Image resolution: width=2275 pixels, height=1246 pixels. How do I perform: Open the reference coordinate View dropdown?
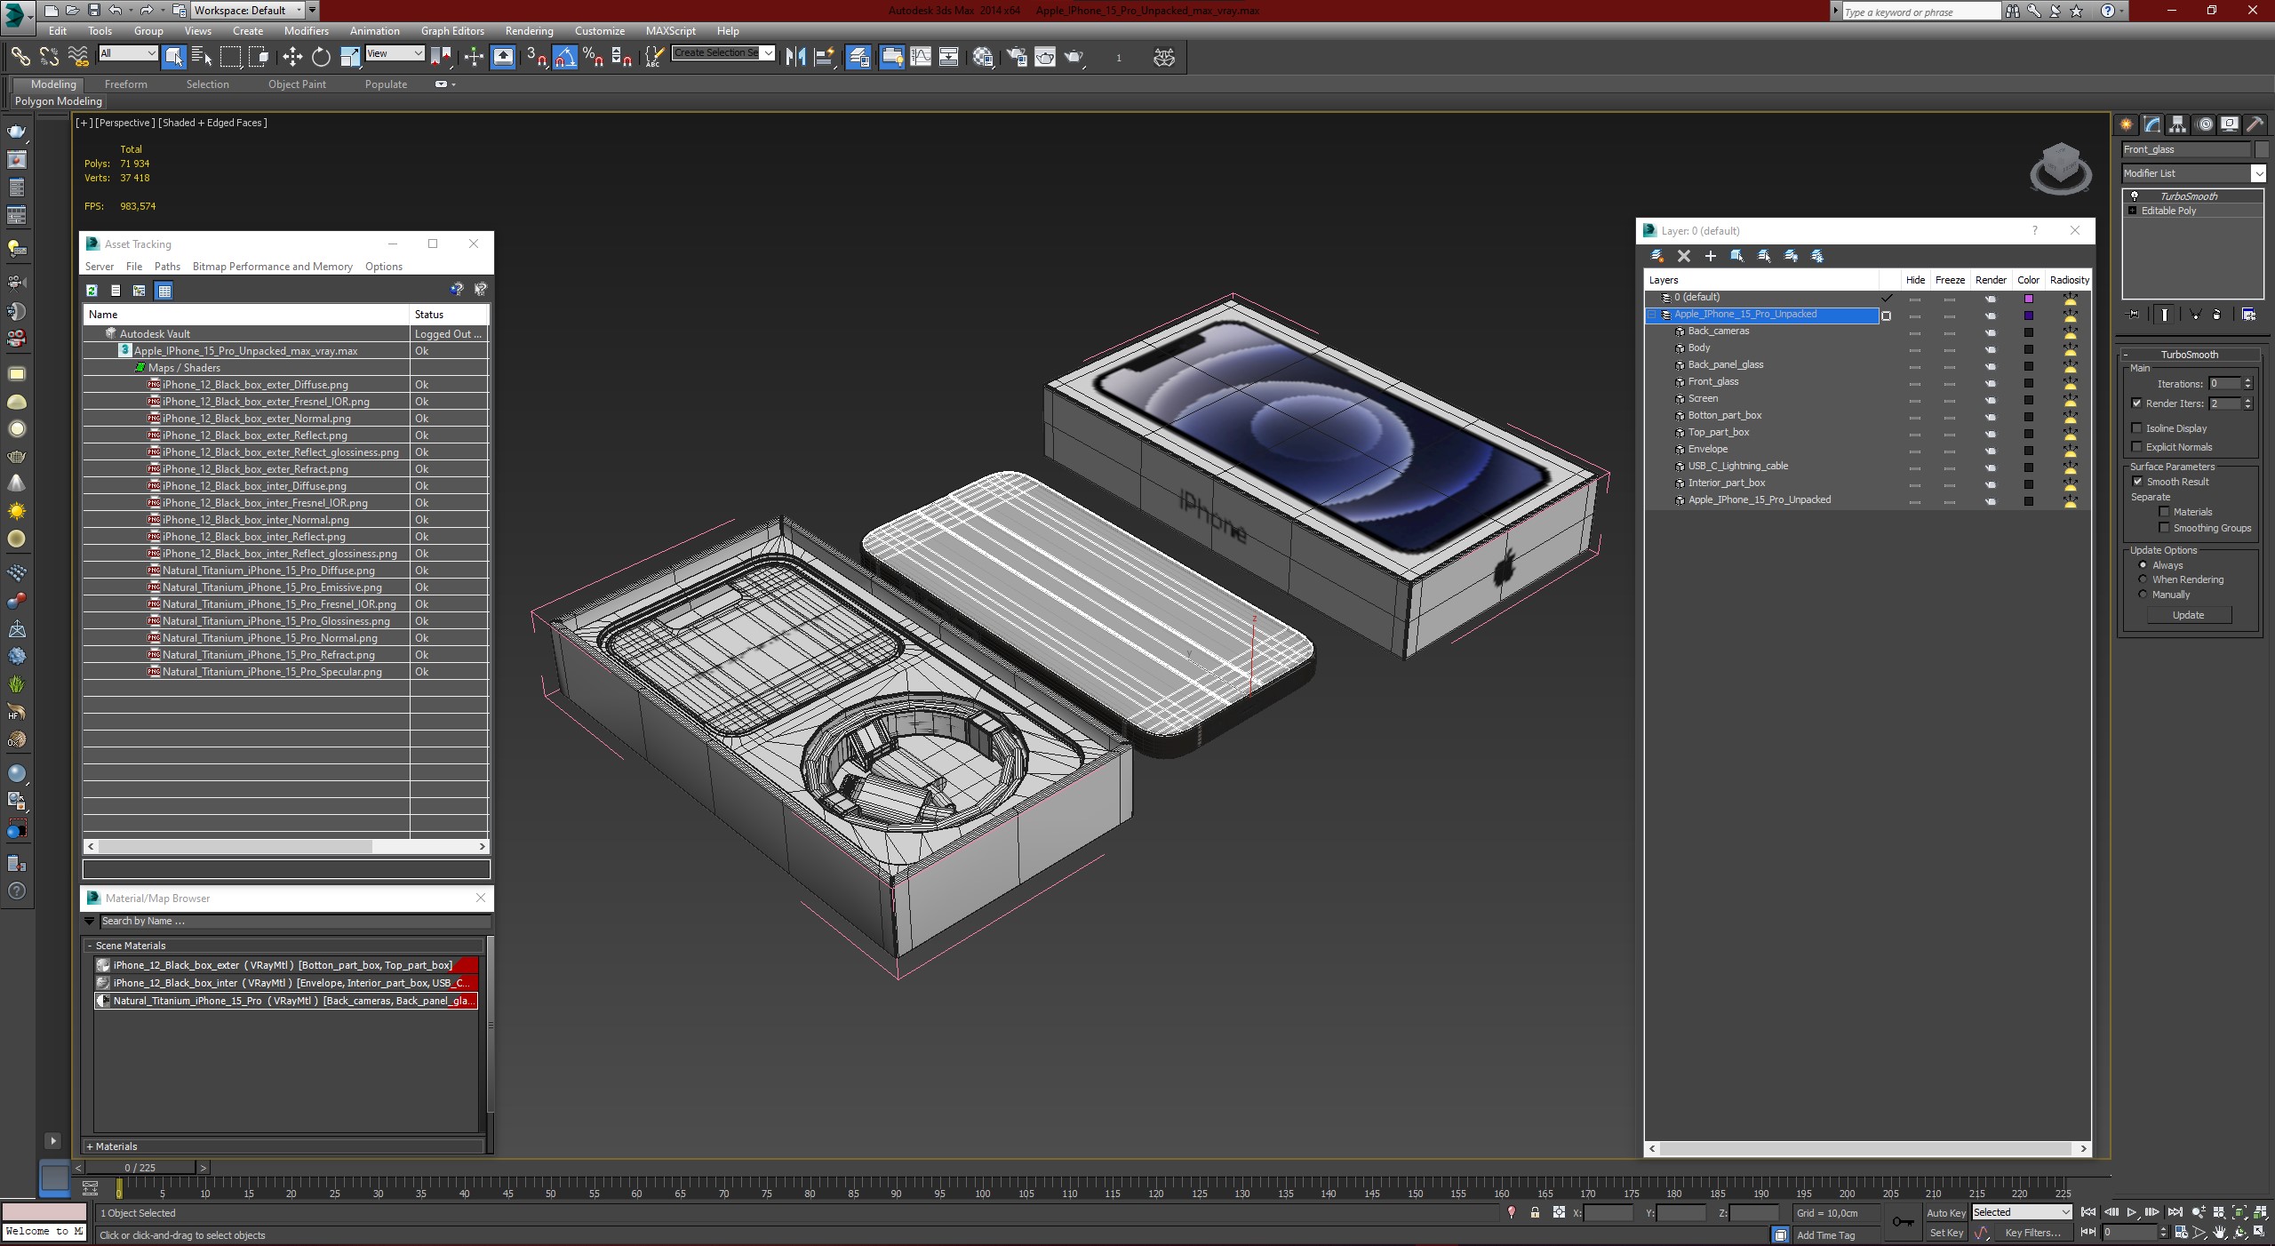click(395, 53)
